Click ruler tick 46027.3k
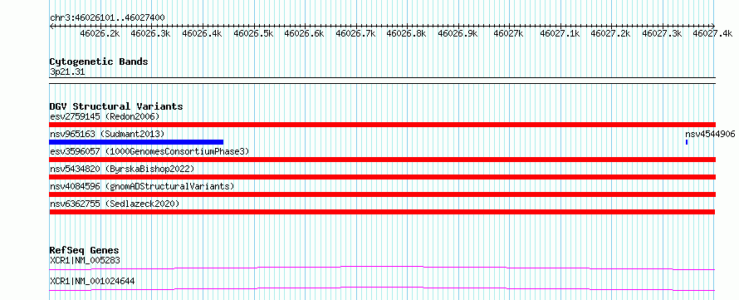 tap(663, 33)
